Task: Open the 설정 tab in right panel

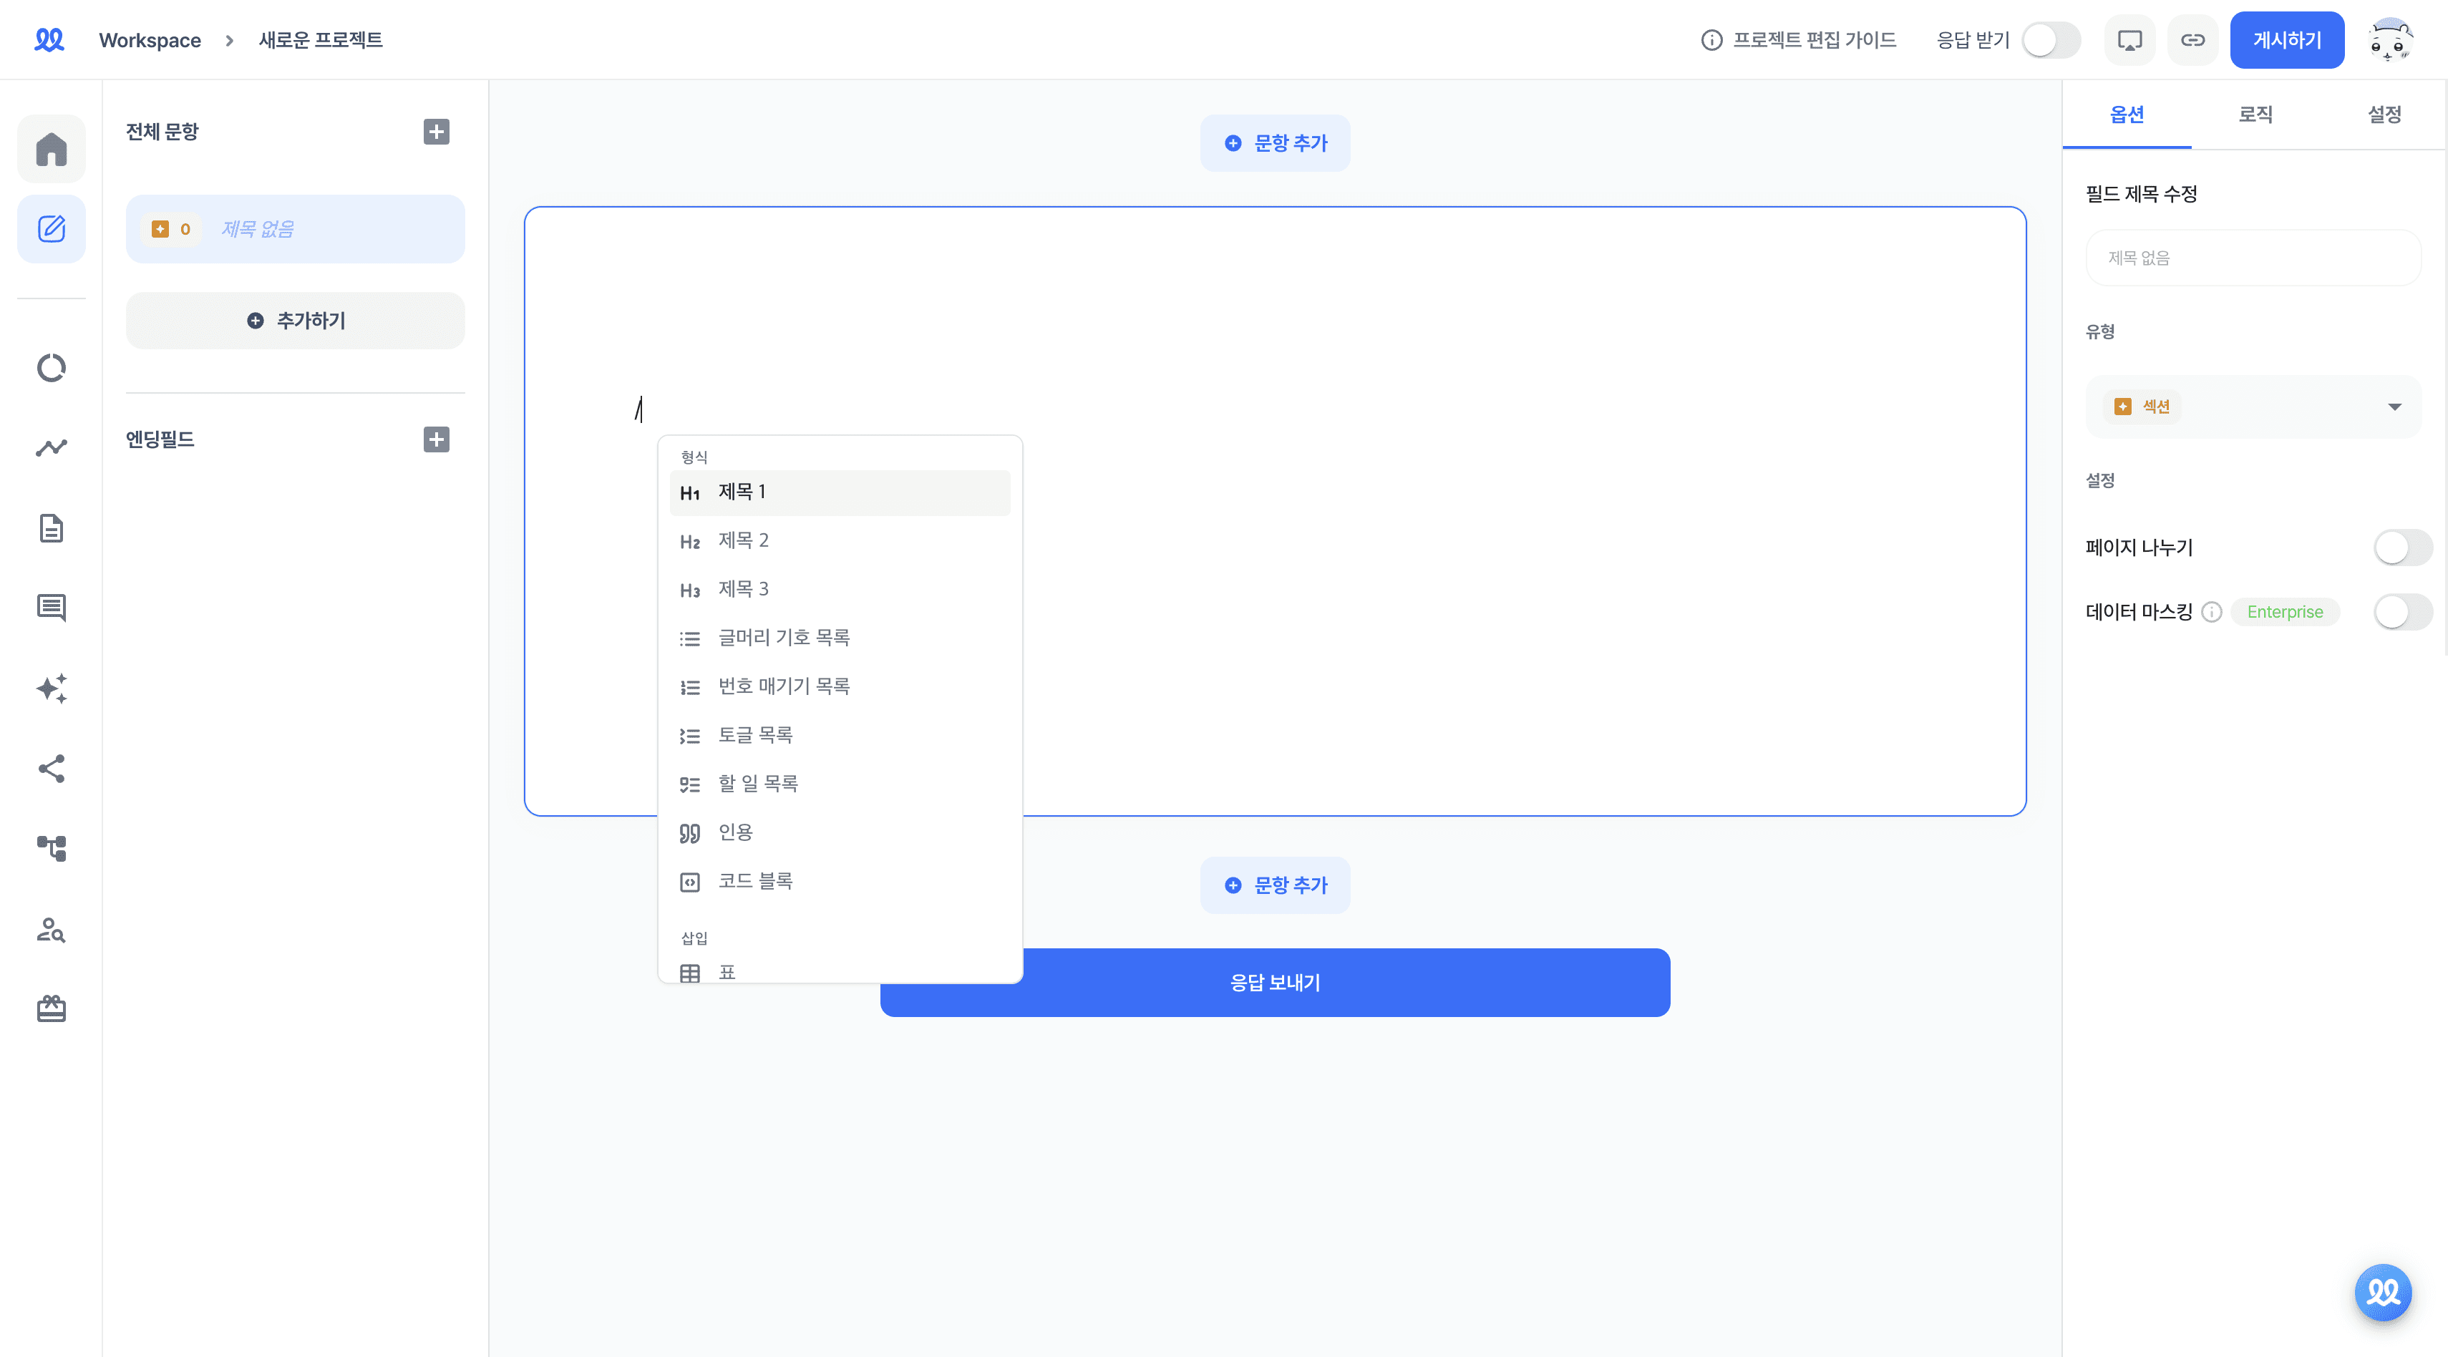Action: click(2384, 114)
